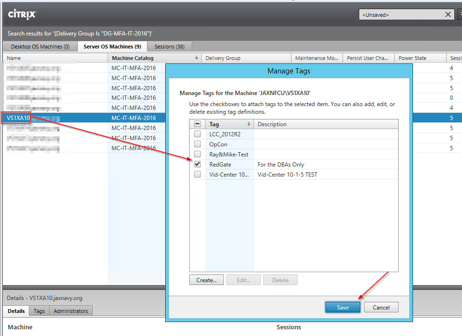Open the Sessions (38) tab
Viewport: 462px width, 336px height.
click(170, 47)
